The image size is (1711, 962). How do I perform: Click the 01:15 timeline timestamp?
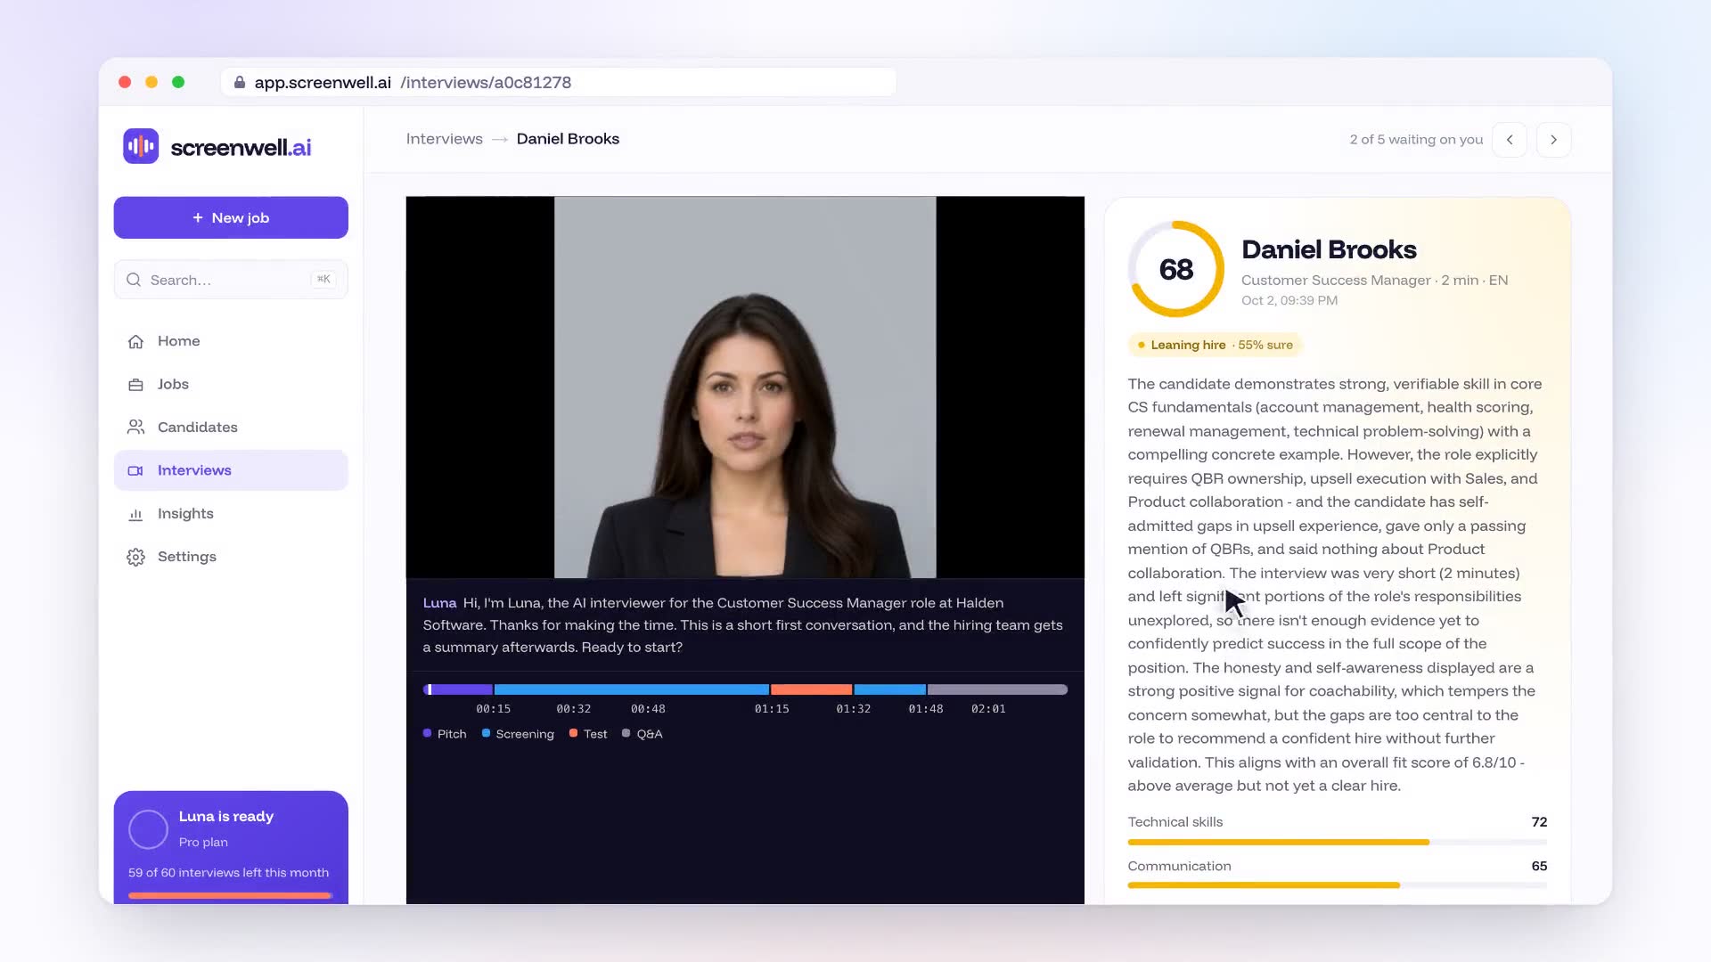tap(772, 709)
